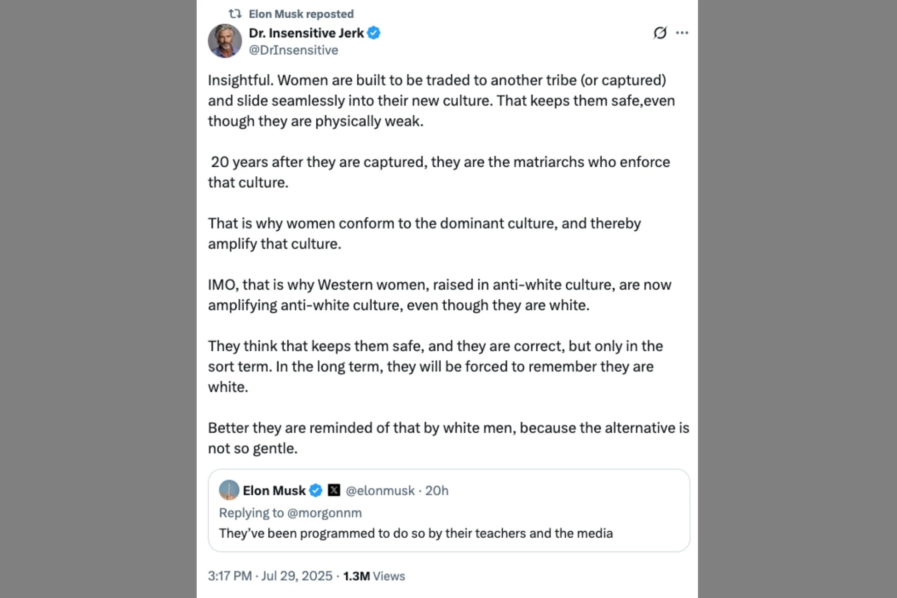The height and width of the screenshot is (598, 897).
Task: Open the "Elon Musk reposted" link
Action: pyautogui.click(x=301, y=14)
